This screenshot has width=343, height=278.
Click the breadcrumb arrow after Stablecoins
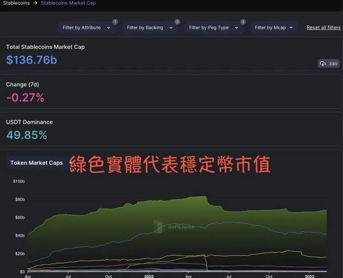(35, 3)
